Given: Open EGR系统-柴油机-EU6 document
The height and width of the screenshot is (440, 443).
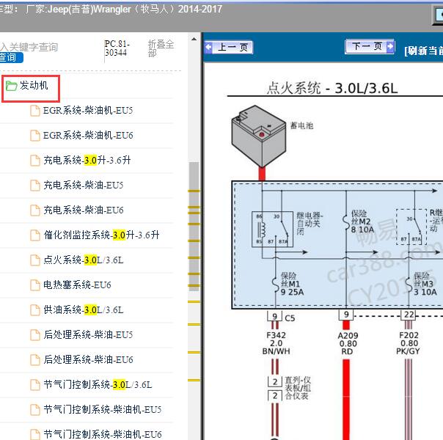Looking at the screenshot, I should [x=88, y=135].
